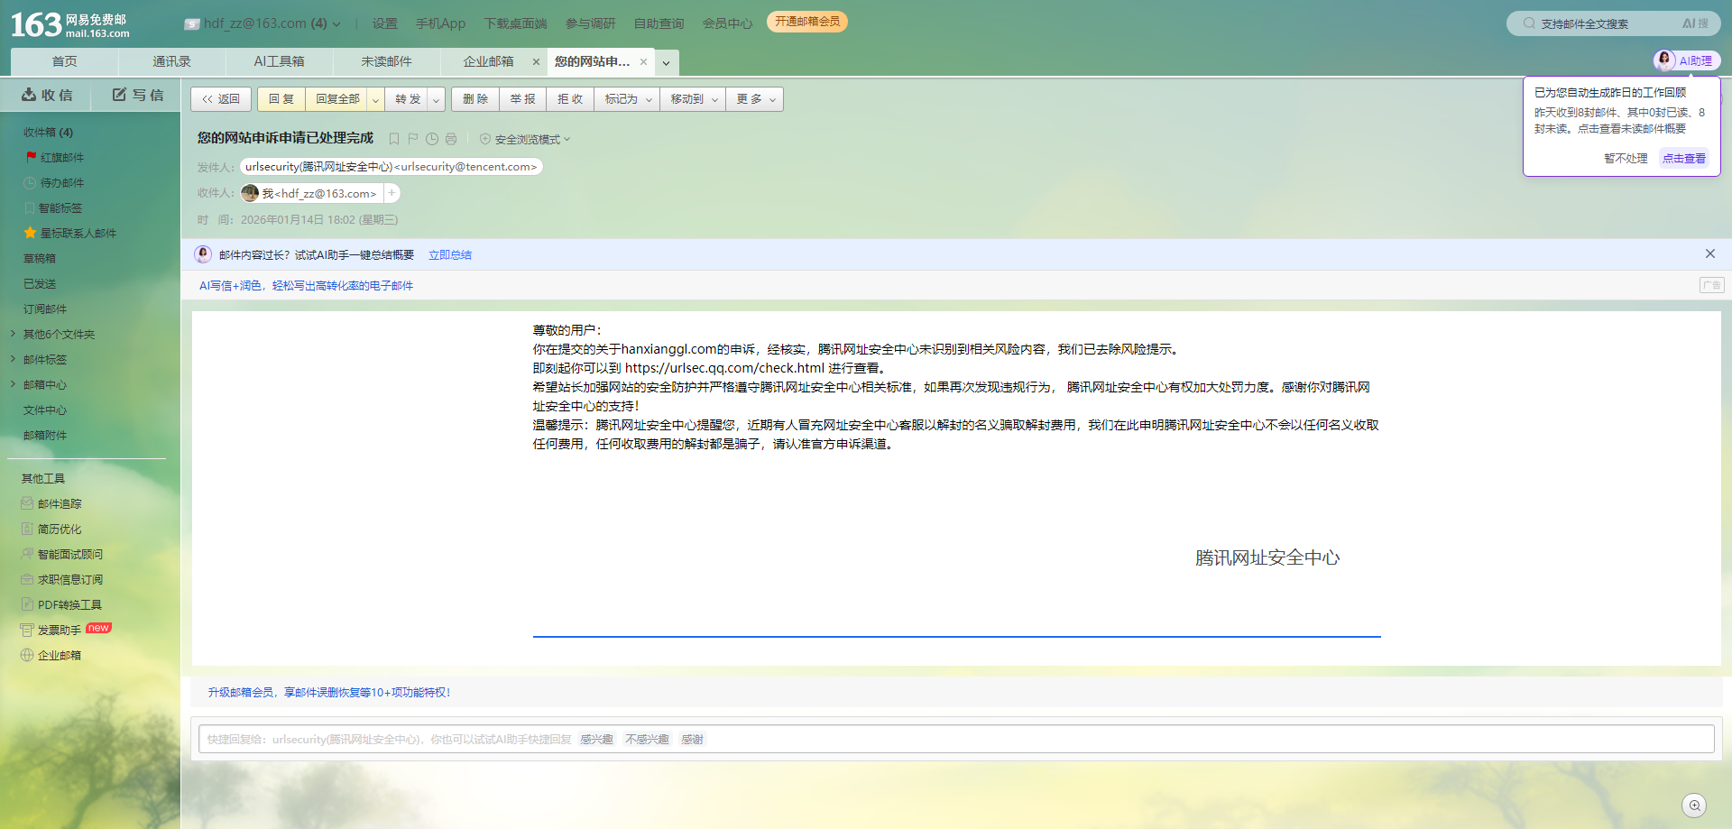
Task: Open 待办邮件 to-do mail folder
Action: (61, 182)
